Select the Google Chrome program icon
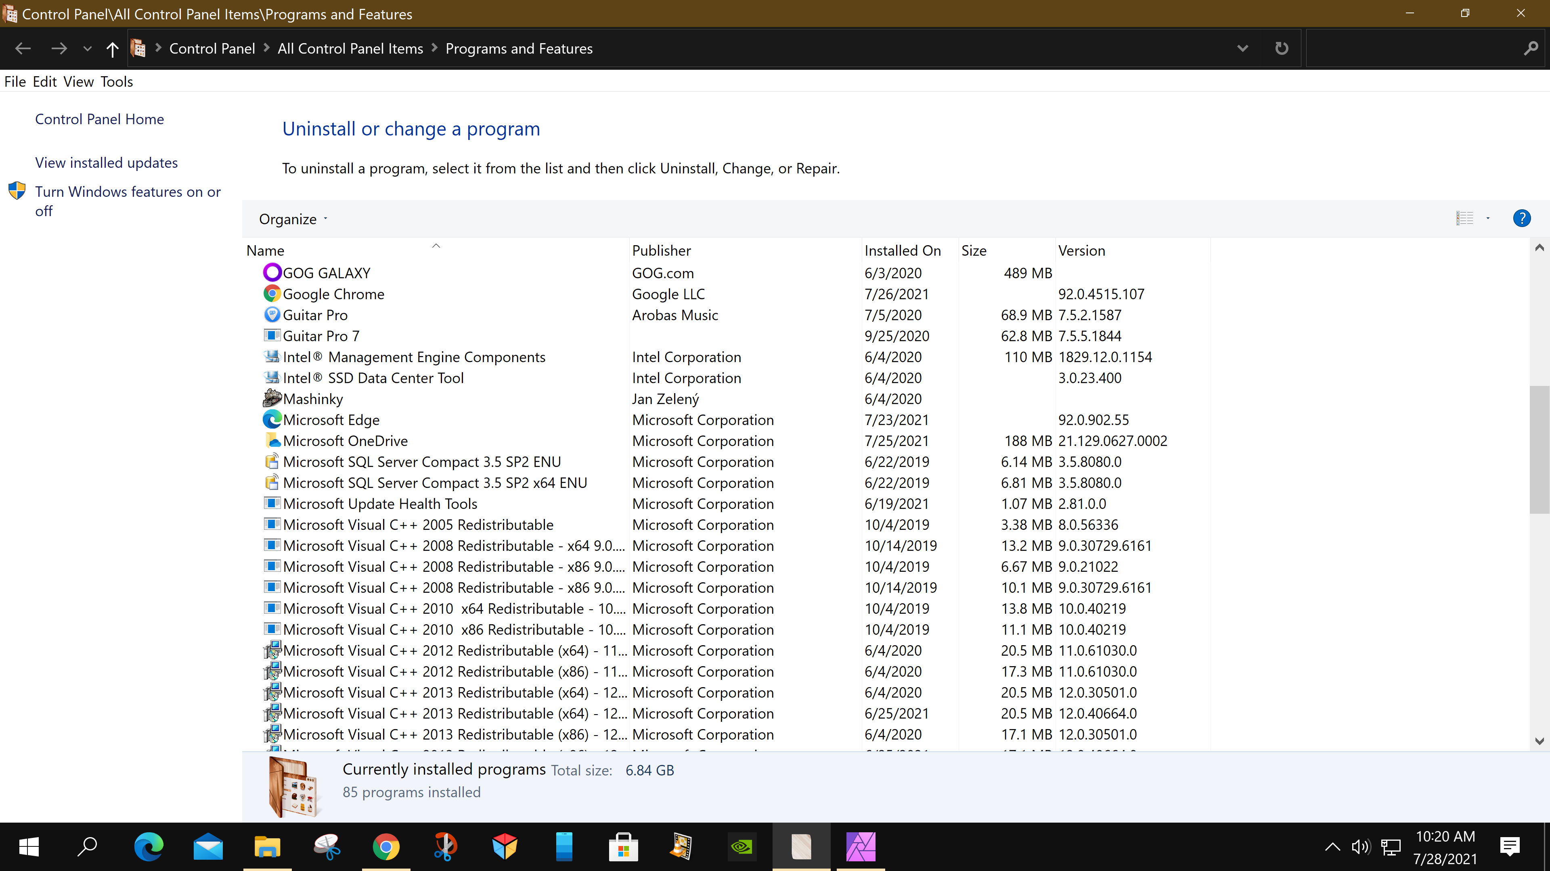 click(272, 294)
